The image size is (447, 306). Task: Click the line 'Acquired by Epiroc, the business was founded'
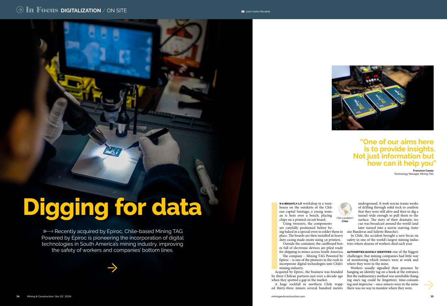tap(309, 272)
